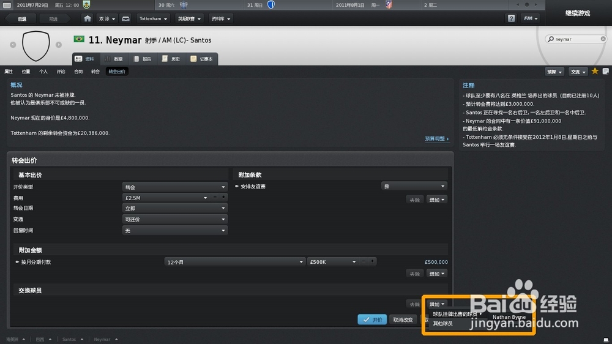Click the Sunday 31 blue shield badge
Viewport: 612px width, 344px height.
(271, 5)
